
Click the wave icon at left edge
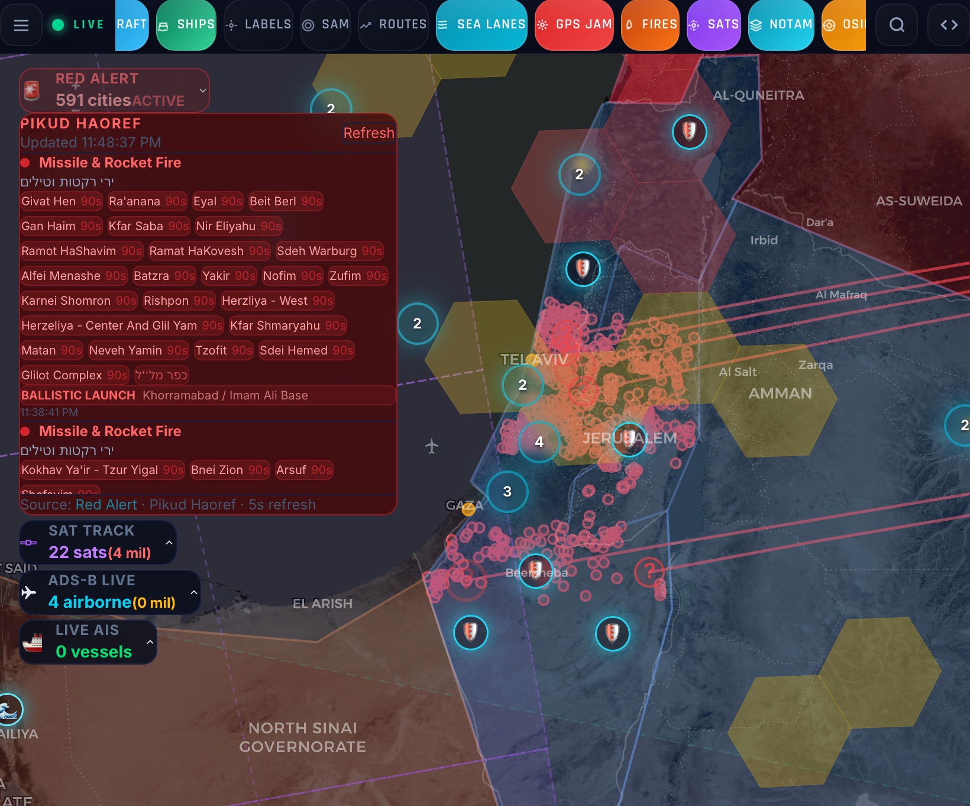pos(8,709)
